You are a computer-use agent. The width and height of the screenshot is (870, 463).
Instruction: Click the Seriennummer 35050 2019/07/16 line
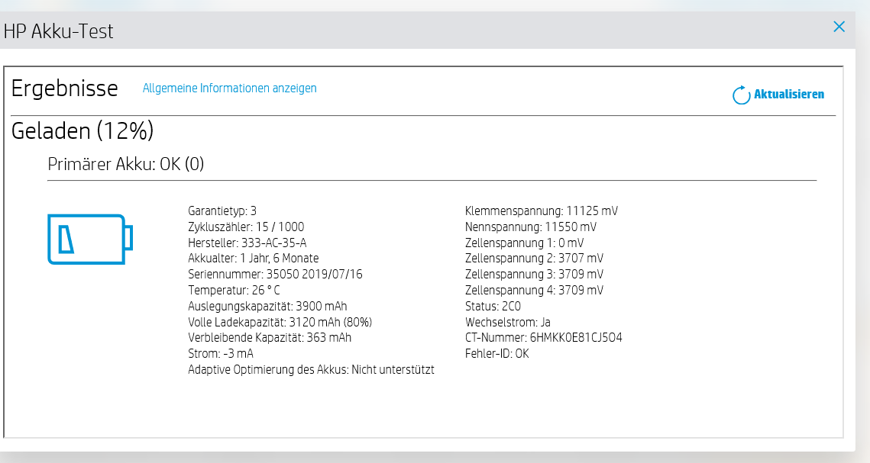[275, 274]
